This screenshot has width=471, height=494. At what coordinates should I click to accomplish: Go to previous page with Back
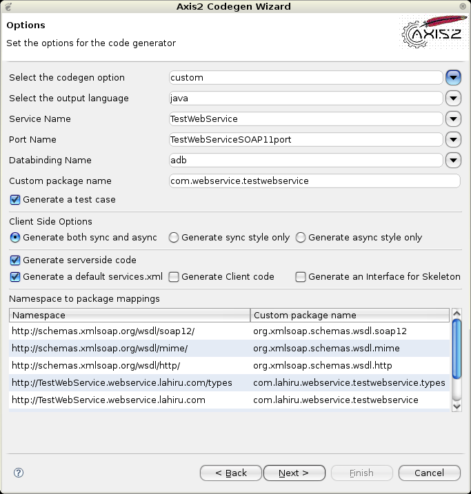click(231, 473)
